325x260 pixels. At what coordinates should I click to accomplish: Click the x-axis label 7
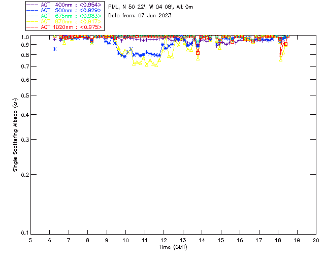coord(69,240)
